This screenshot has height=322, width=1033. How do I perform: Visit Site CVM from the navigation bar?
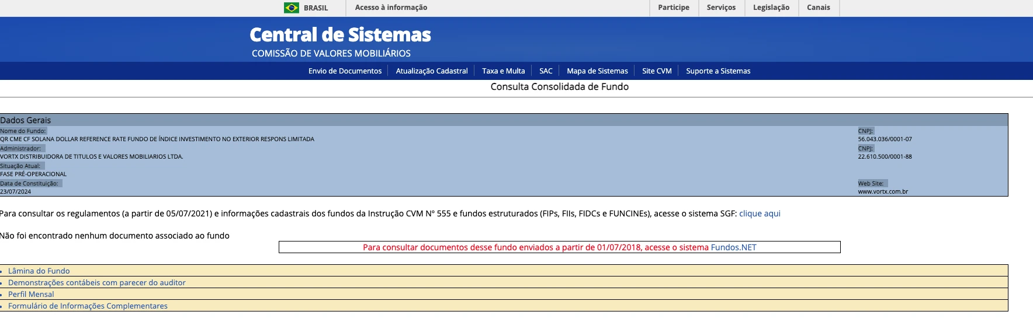pos(657,71)
